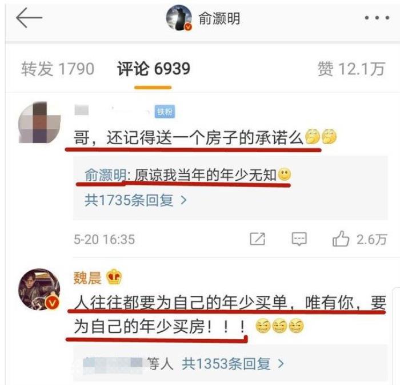Reply with the comment bubble icon
400x385 pixels.
(299, 239)
